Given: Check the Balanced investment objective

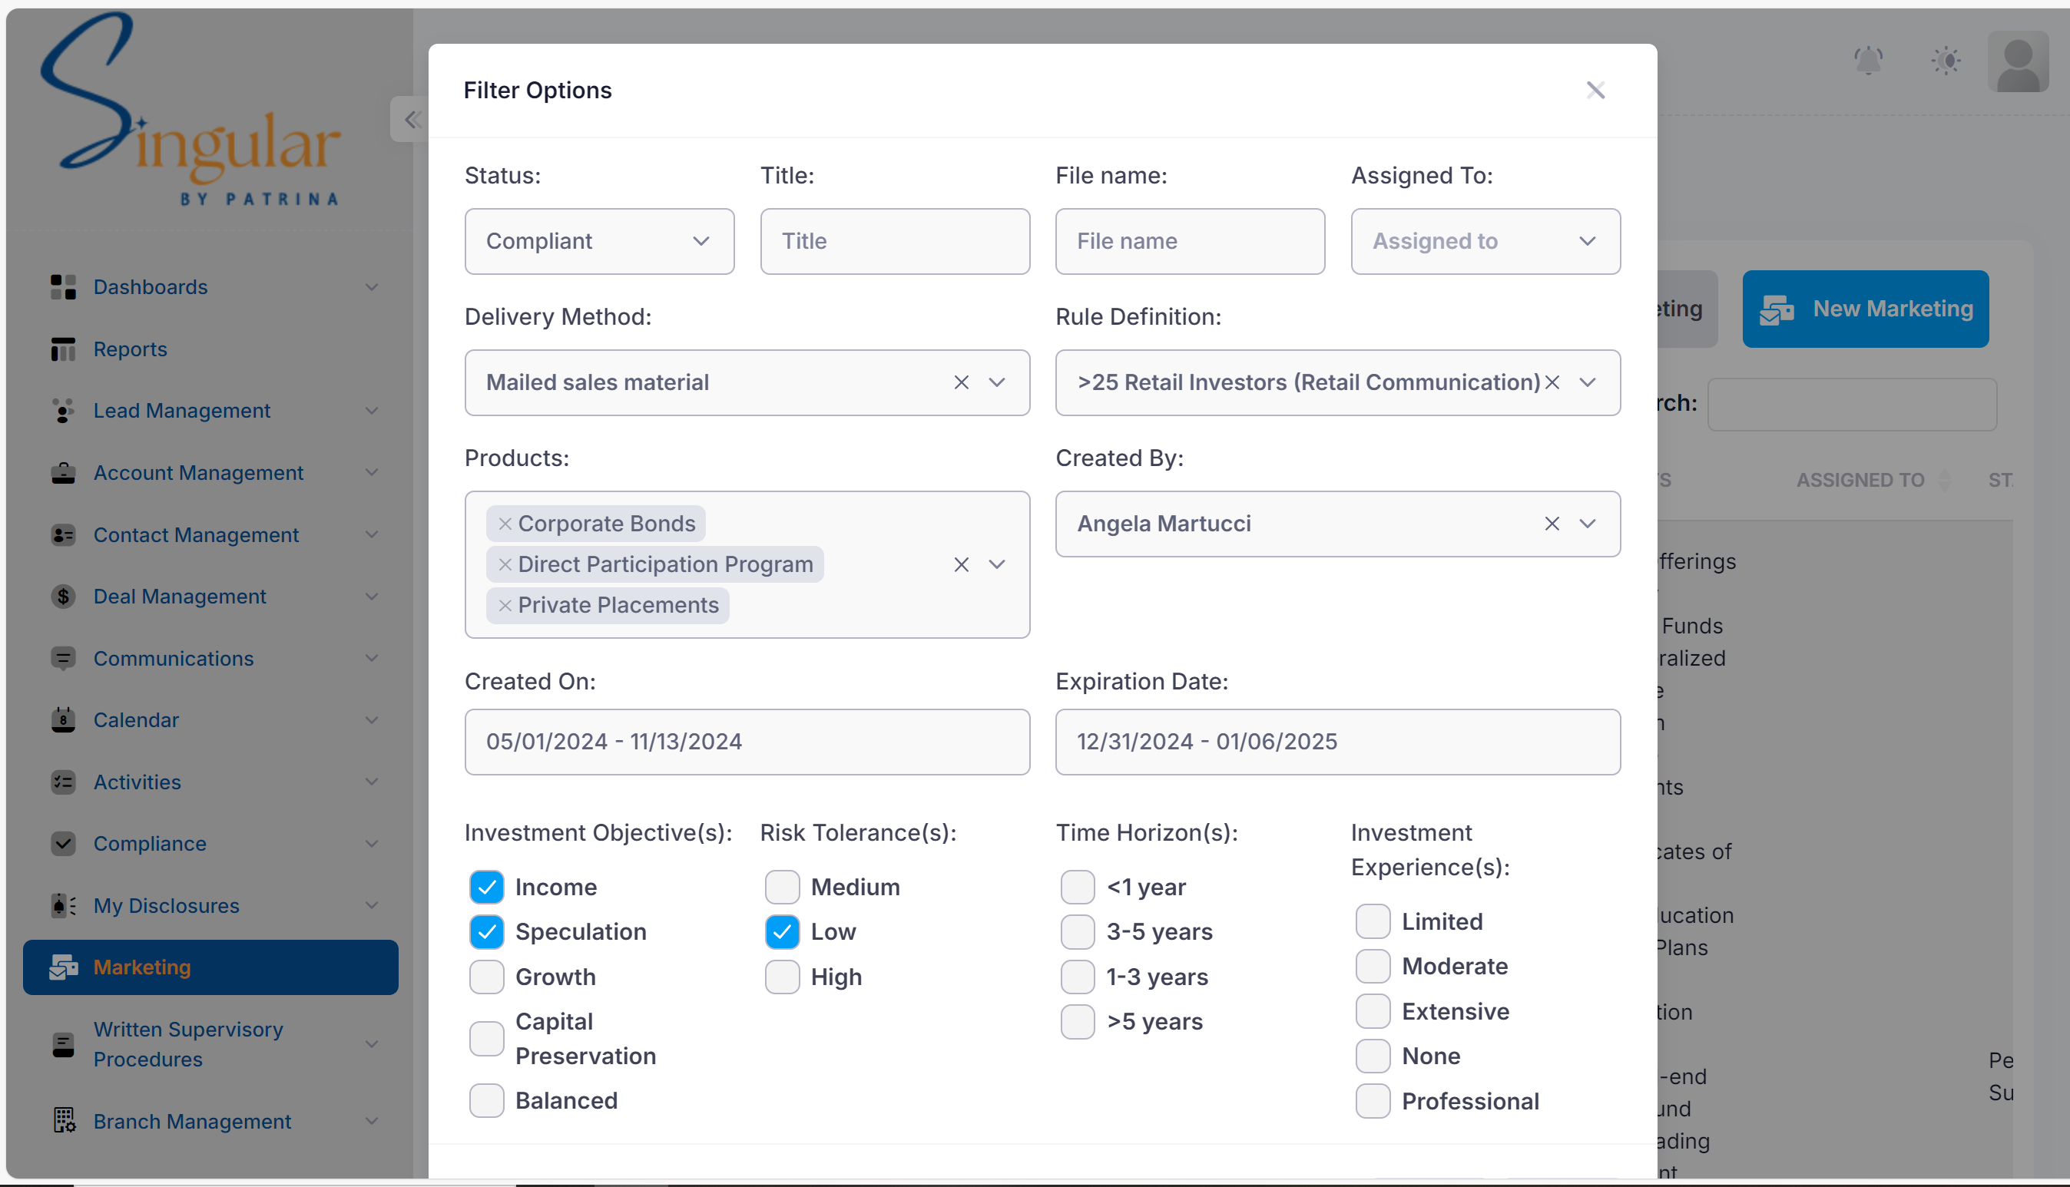Looking at the screenshot, I should tap(487, 1100).
